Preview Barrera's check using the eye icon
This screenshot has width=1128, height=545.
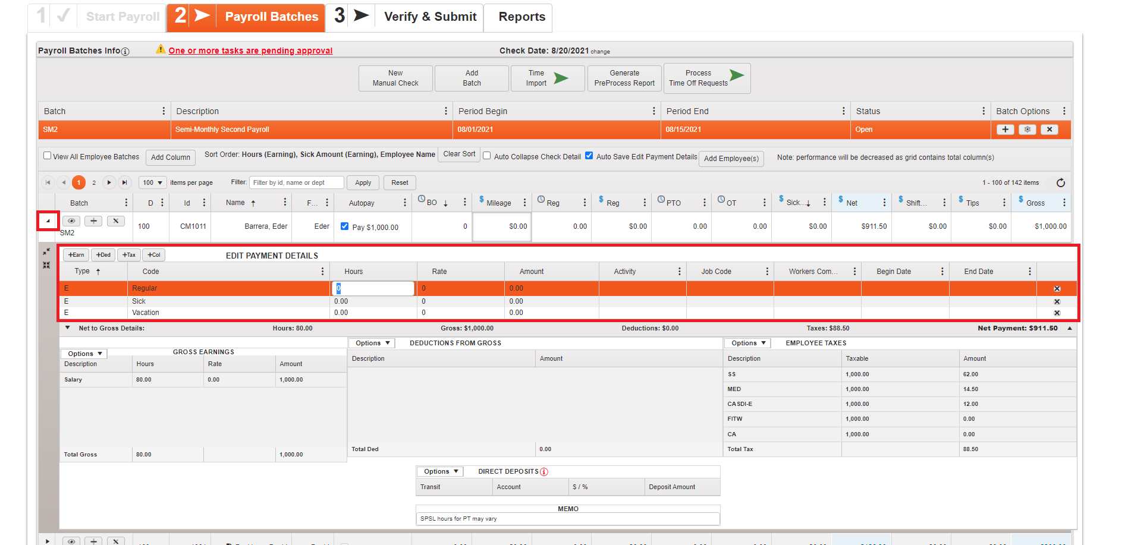coord(71,221)
